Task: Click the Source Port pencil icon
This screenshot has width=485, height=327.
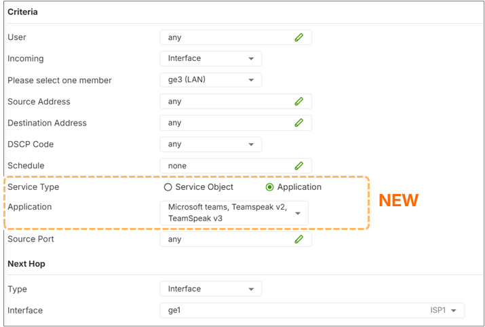Action: click(x=298, y=239)
